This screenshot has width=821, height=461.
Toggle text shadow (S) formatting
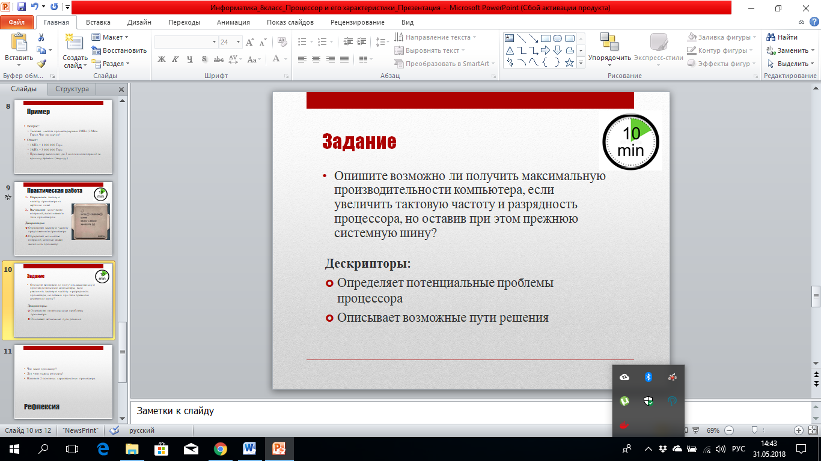(x=204, y=59)
